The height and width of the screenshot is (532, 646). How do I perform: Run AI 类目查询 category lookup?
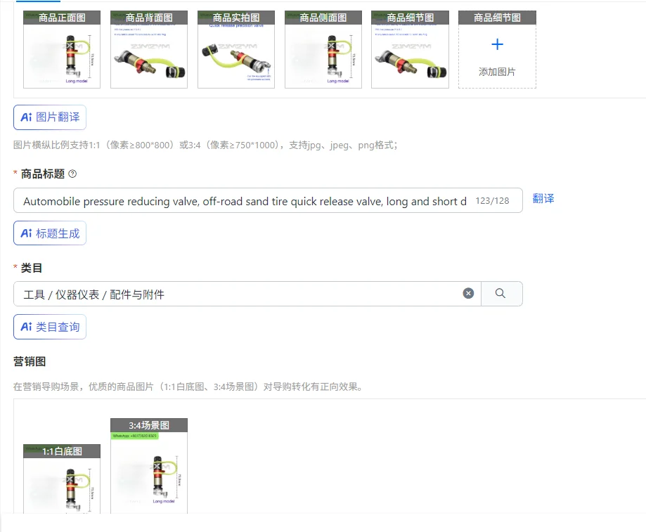click(x=50, y=327)
